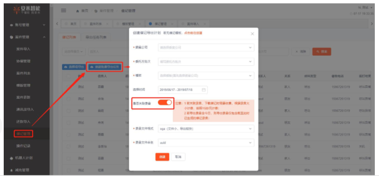Select the 导出任务列表 sub-tab
The width and height of the screenshot is (379, 176).
coord(95,37)
